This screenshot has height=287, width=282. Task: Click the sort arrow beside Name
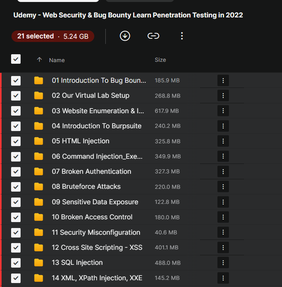pyautogui.click(x=39, y=60)
